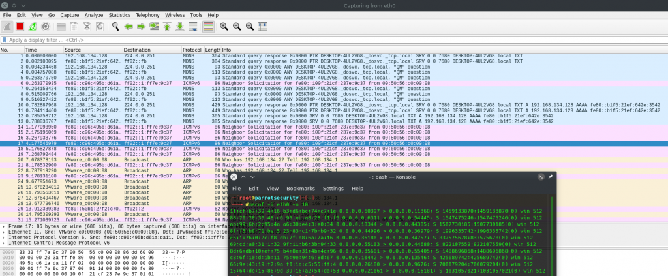The height and width of the screenshot is (276, 668).
Task: Open Konsole Bookmarks menu
Action: pos(301,189)
